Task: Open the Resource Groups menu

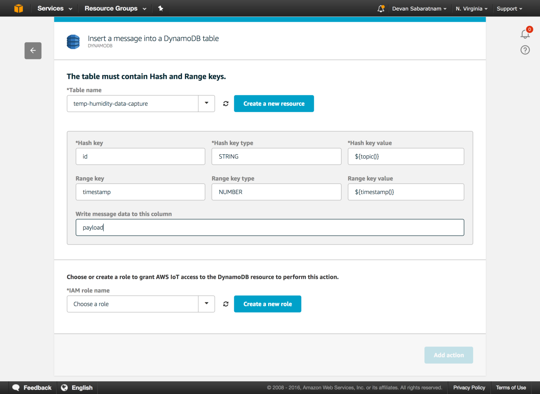Action: pyautogui.click(x=116, y=8)
